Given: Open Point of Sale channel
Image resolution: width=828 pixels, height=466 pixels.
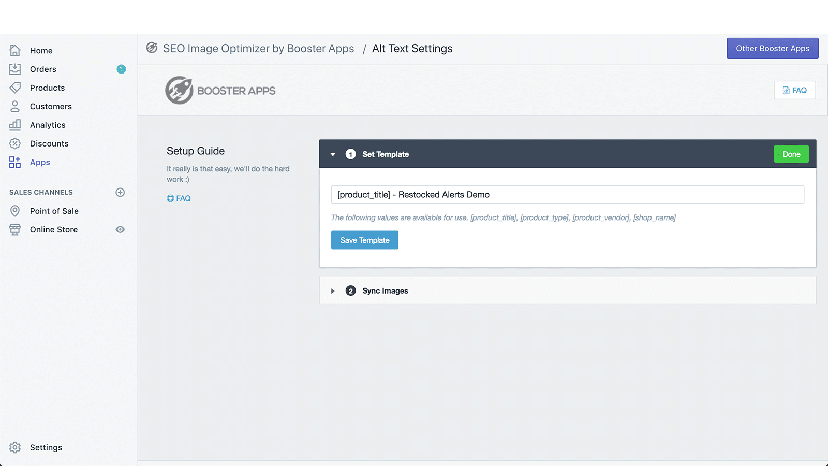Looking at the screenshot, I should tap(54, 211).
